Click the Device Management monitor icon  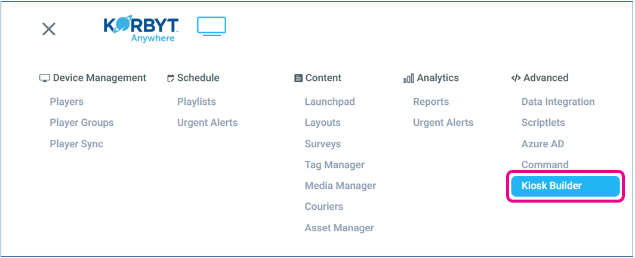(x=45, y=78)
